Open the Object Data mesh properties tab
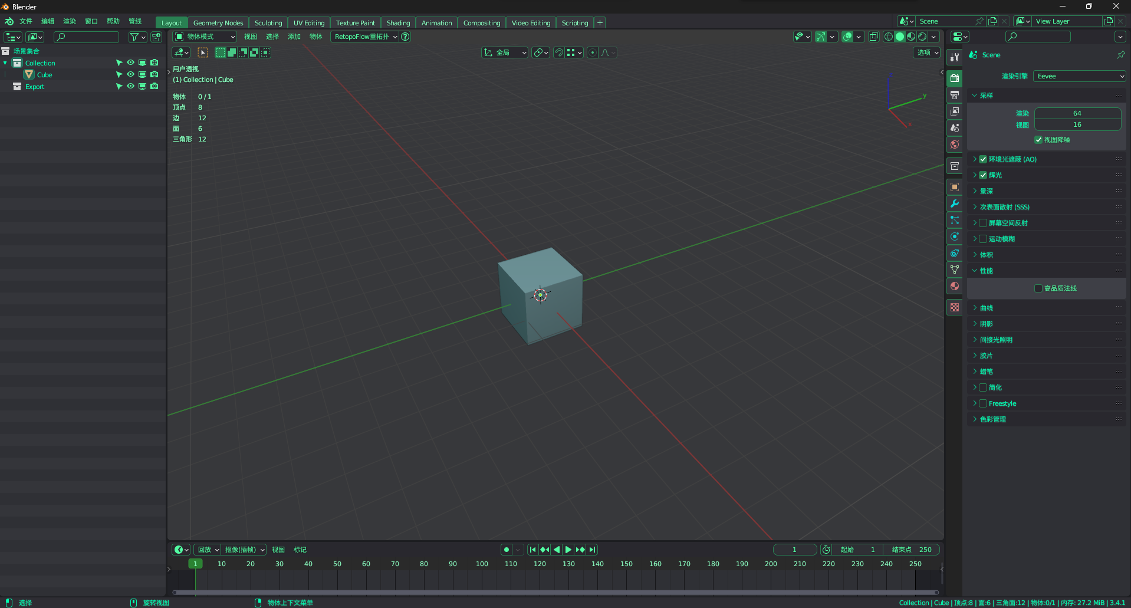 tap(955, 270)
